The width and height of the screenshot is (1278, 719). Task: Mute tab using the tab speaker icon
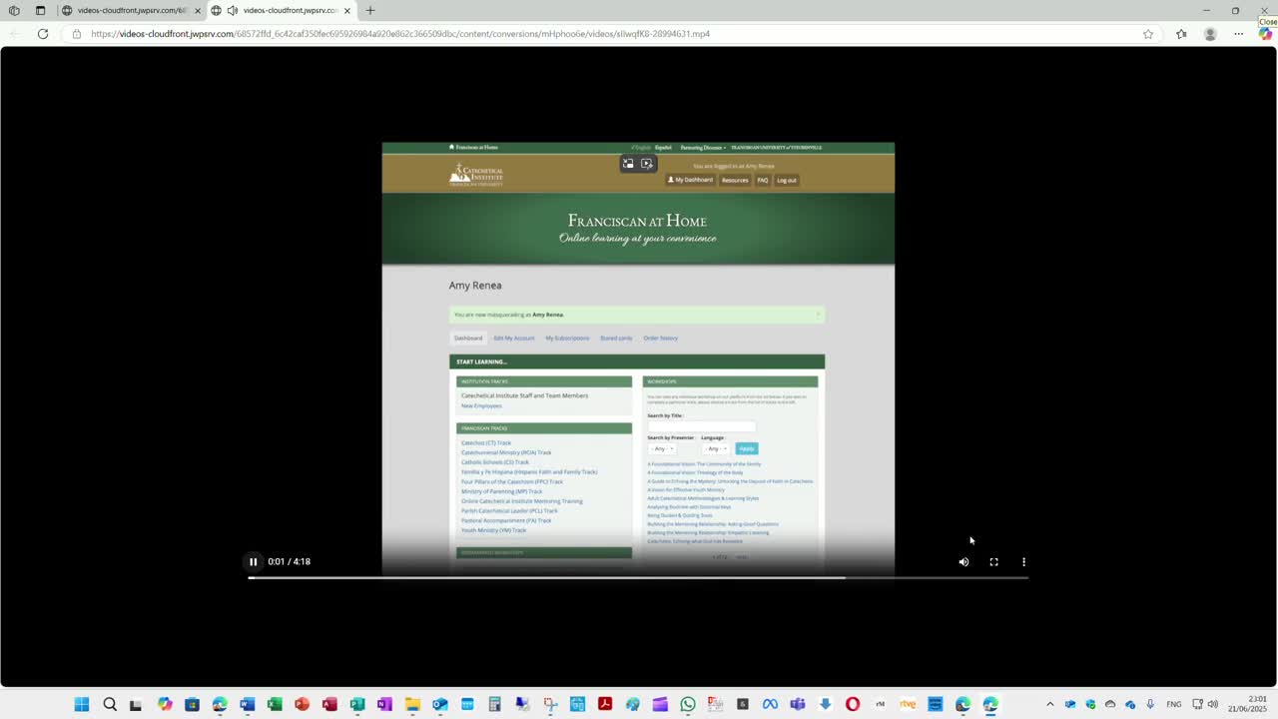pyautogui.click(x=232, y=10)
